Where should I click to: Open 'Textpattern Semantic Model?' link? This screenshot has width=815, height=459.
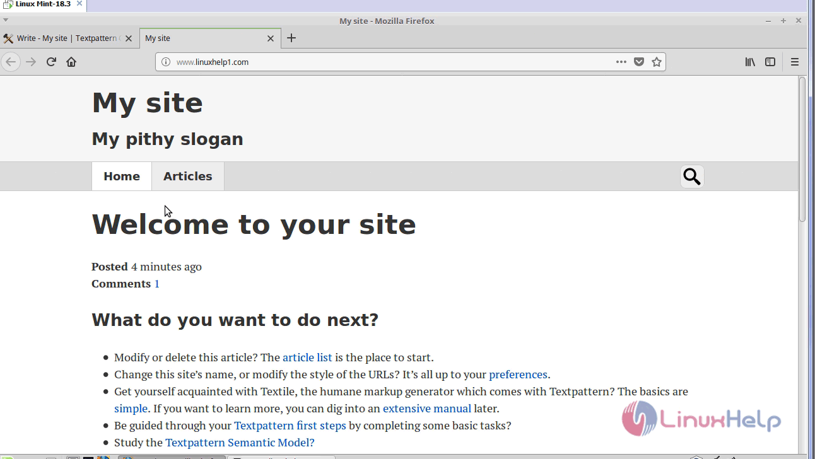click(x=240, y=443)
